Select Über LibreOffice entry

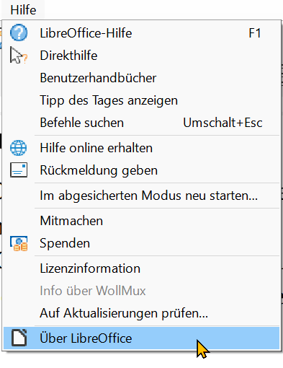tap(141, 338)
